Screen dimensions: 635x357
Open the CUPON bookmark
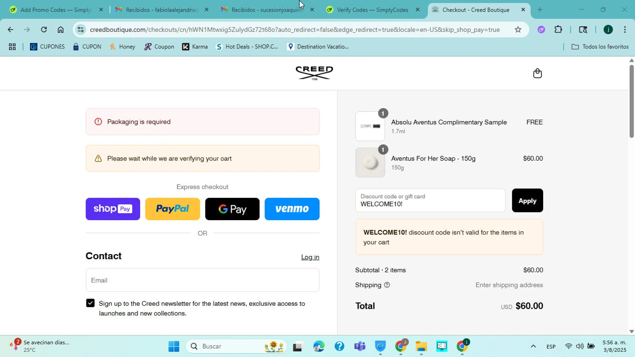tap(87, 47)
